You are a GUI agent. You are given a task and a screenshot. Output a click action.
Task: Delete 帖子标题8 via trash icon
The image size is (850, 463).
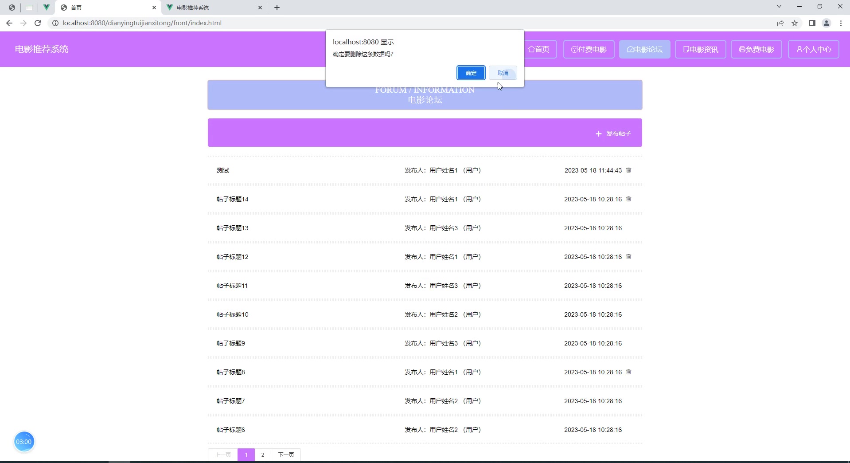pyautogui.click(x=628, y=372)
